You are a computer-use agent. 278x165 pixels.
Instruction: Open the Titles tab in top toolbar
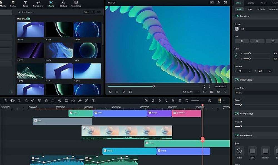pyautogui.click(x=25, y=4)
